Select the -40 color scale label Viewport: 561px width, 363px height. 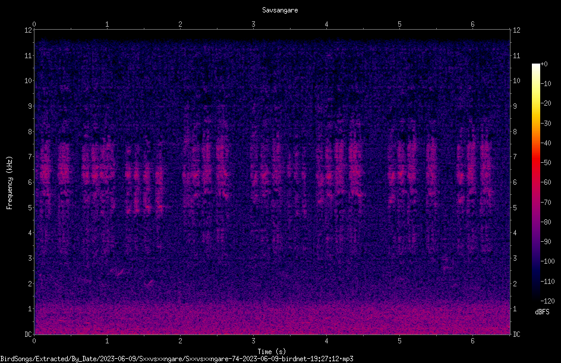(546, 143)
